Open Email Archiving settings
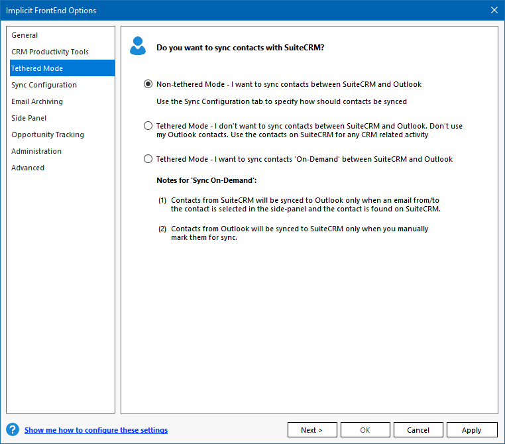 click(37, 101)
